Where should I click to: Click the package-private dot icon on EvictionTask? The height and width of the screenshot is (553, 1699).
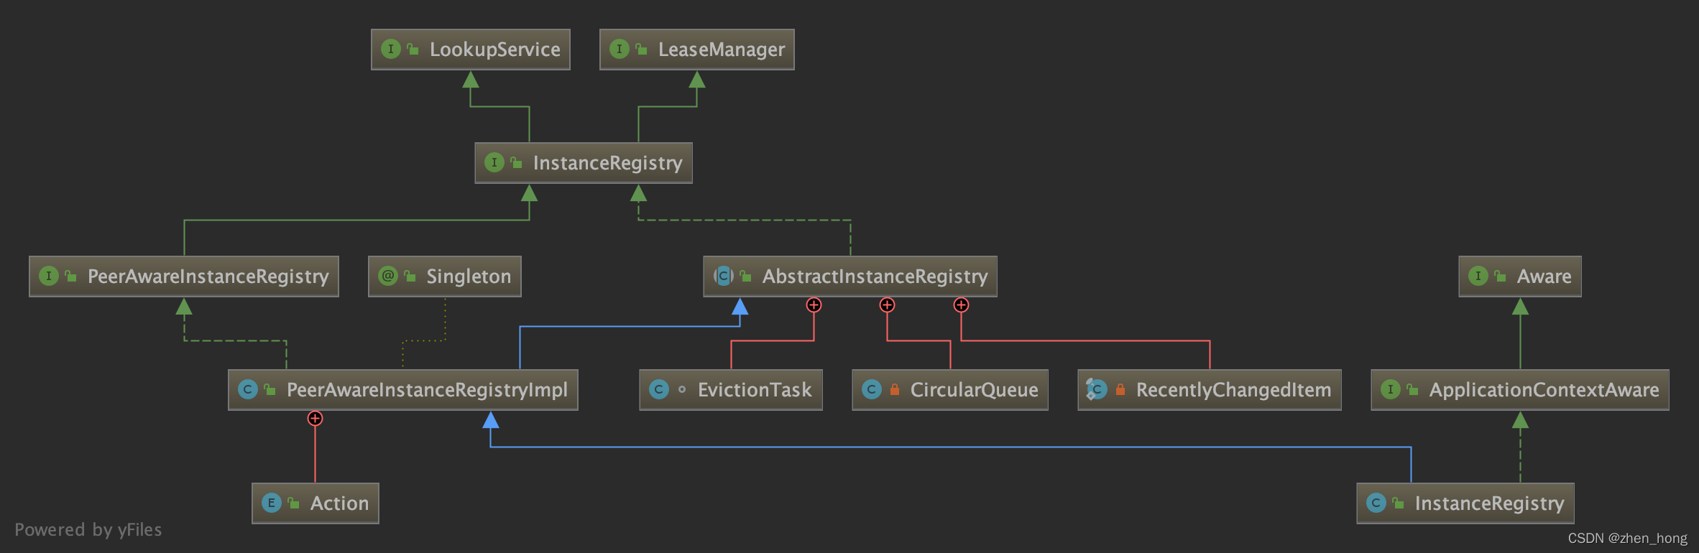coord(682,389)
